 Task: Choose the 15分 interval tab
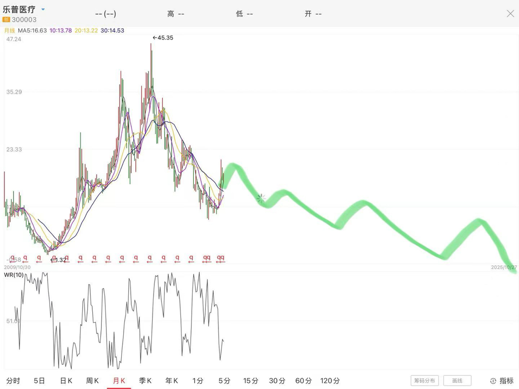pyautogui.click(x=250, y=381)
